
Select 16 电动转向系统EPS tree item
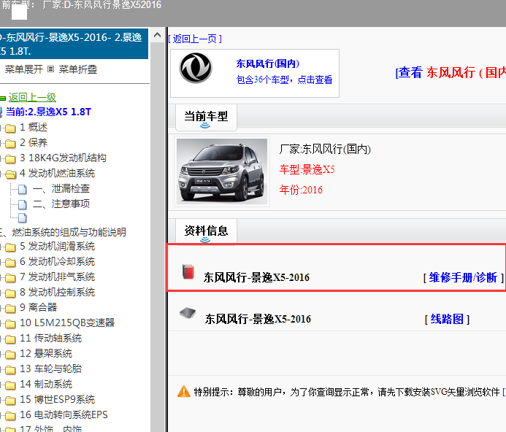point(64,414)
